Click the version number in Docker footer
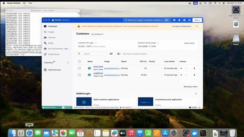The image size is (244, 137). 194,107
